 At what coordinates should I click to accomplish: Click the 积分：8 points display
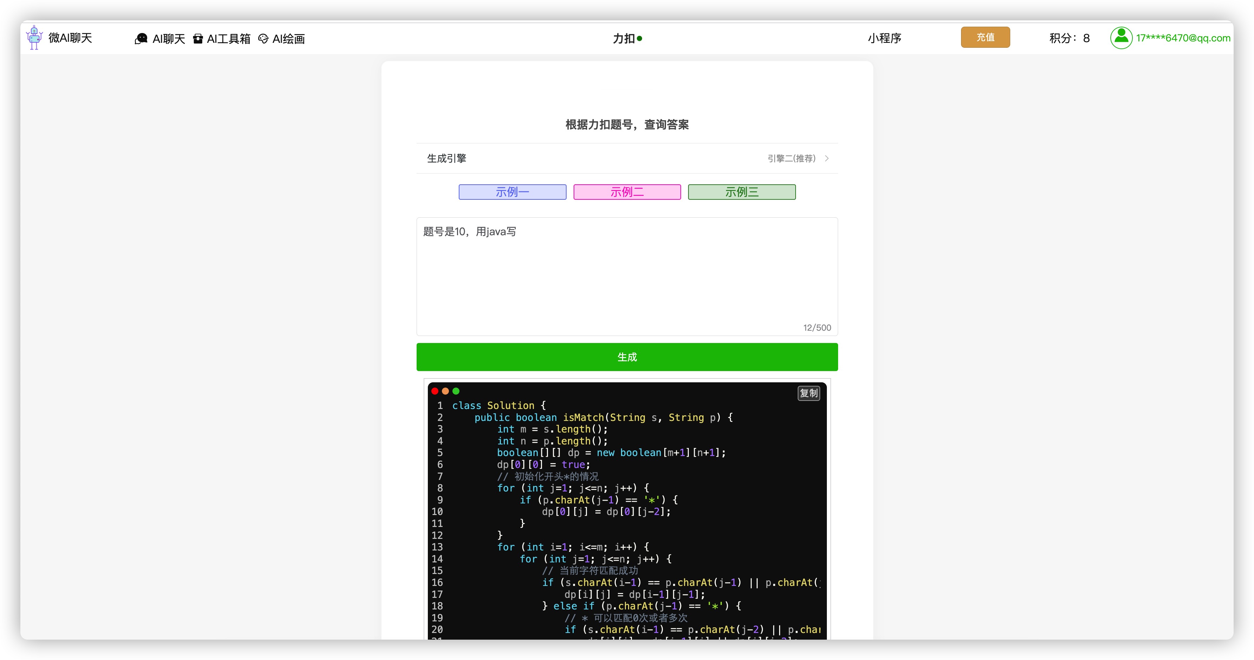[1069, 38]
